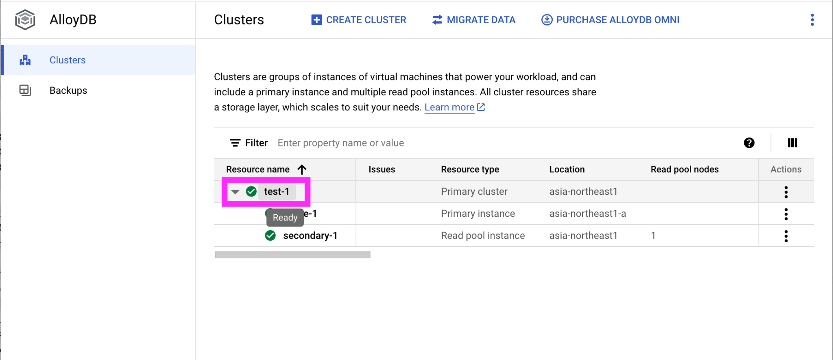Open actions menu for primary instance row
This screenshot has width=833, height=360.
[786, 214]
